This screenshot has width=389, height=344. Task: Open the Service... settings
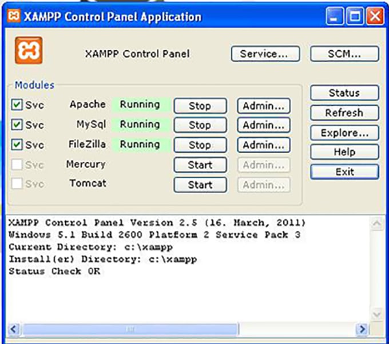[265, 54]
